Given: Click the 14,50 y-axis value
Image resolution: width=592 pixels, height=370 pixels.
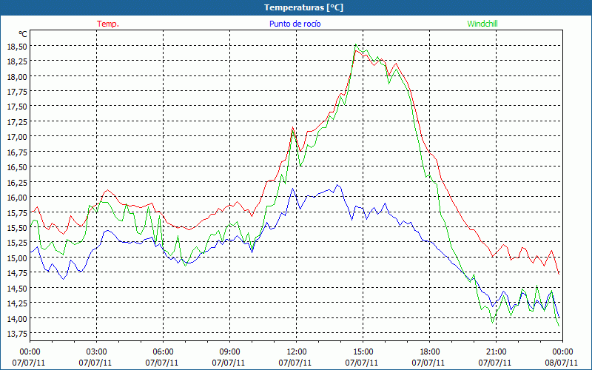Looking at the screenshot, I should click(x=17, y=288).
